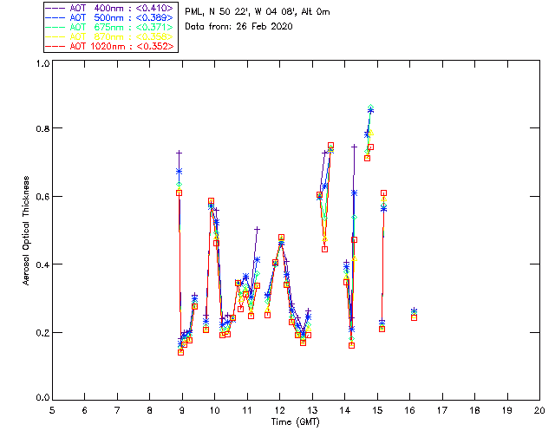Viewport: 555px width, 444px height.
Task: Click the x-axis tick label 19
Action: [x=507, y=410]
